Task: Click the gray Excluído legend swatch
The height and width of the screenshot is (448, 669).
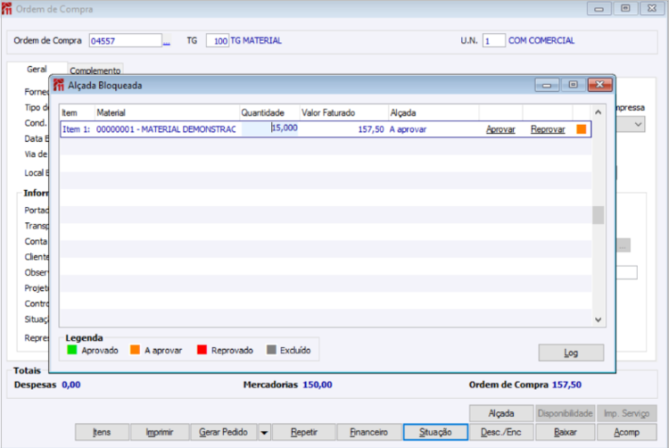Action: point(271,350)
